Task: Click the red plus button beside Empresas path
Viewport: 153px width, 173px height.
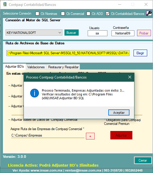Action: tap(90, 136)
